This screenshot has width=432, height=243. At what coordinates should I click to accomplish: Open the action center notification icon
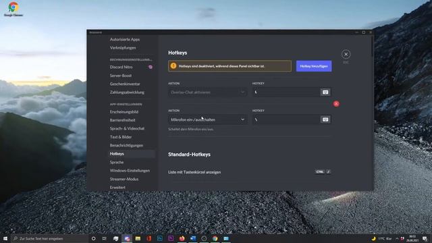(425, 238)
